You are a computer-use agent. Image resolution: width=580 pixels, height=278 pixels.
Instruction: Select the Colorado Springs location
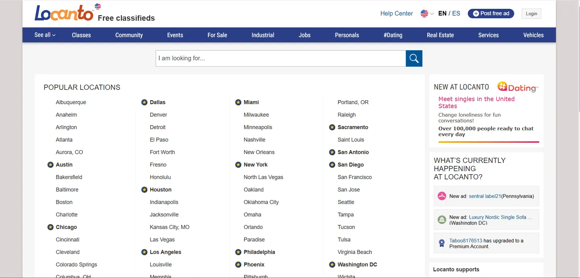click(77, 264)
